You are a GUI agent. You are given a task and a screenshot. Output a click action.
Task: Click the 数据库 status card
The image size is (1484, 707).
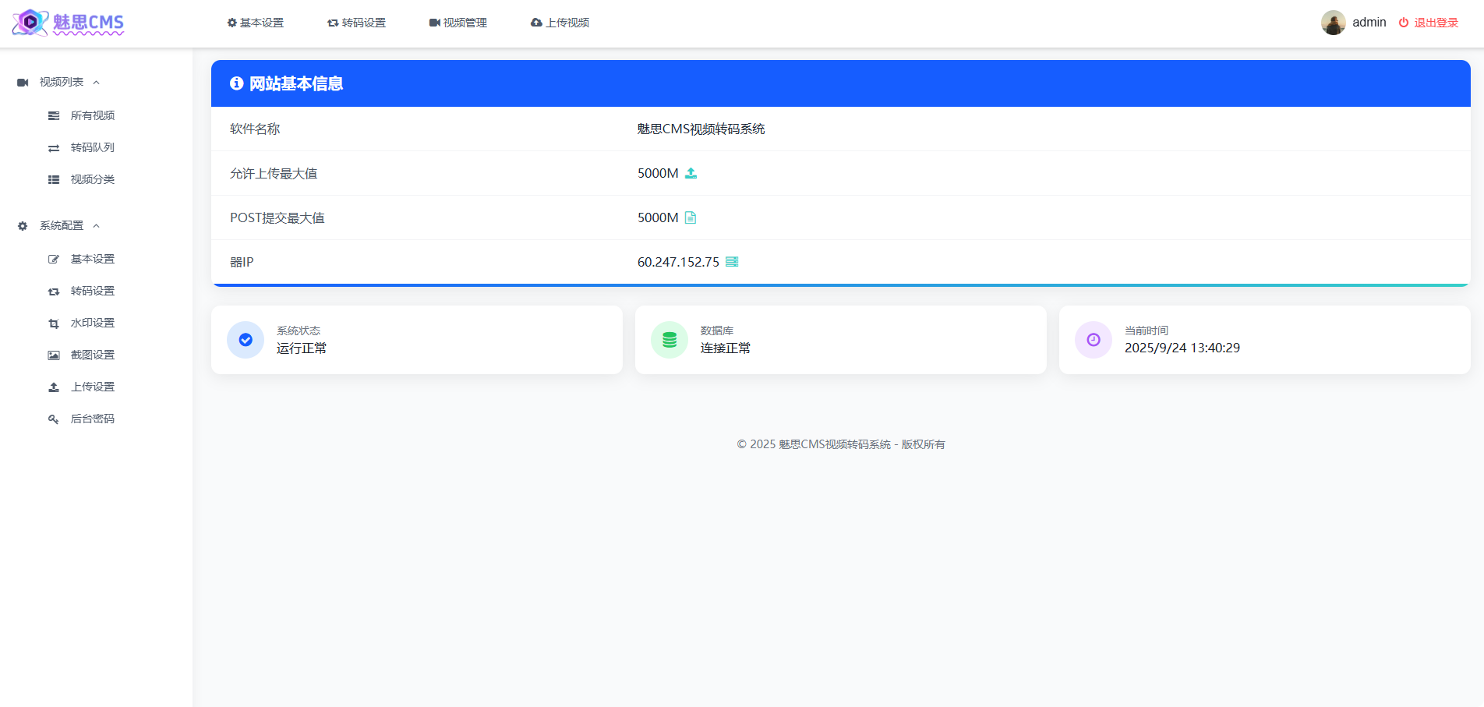pyautogui.click(x=840, y=340)
